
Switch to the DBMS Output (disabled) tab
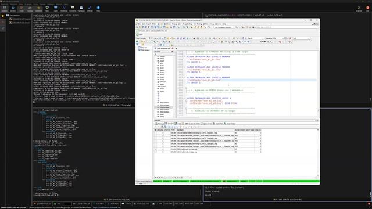(x=191, y=124)
